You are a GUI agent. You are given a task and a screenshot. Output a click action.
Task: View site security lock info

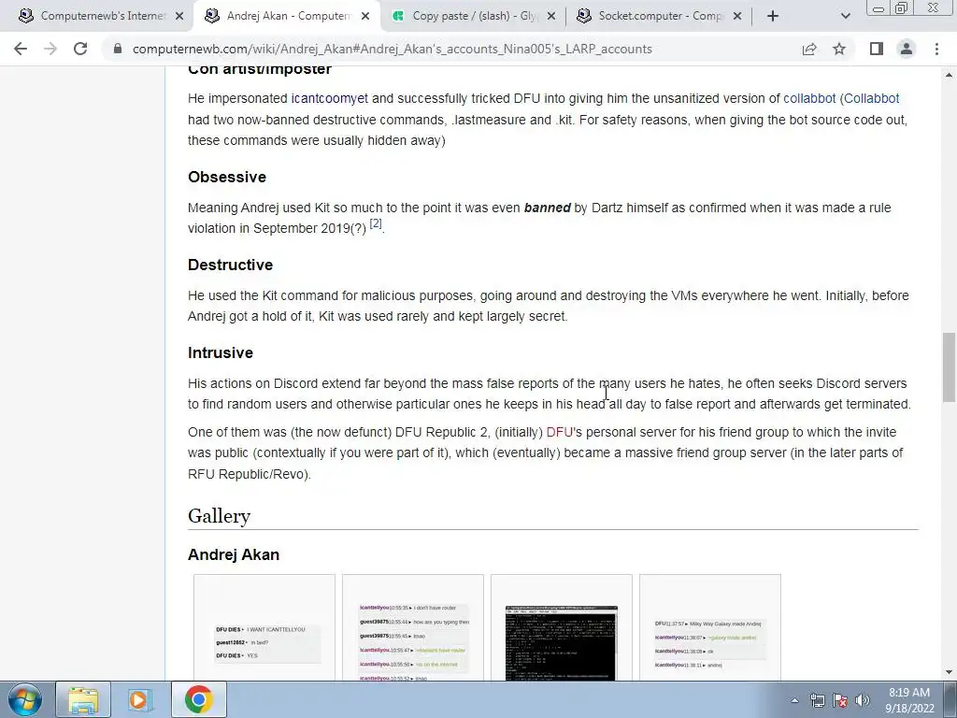pos(118,49)
